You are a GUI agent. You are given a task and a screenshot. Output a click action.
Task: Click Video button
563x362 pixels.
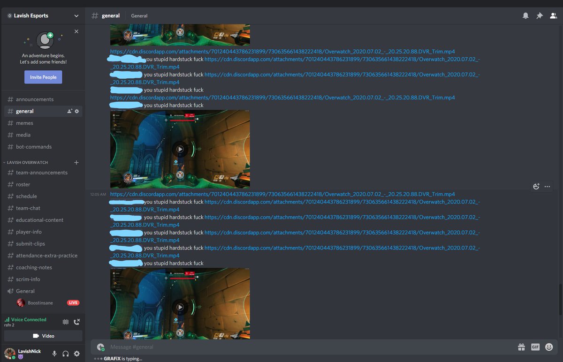pyautogui.click(x=43, y=336)
